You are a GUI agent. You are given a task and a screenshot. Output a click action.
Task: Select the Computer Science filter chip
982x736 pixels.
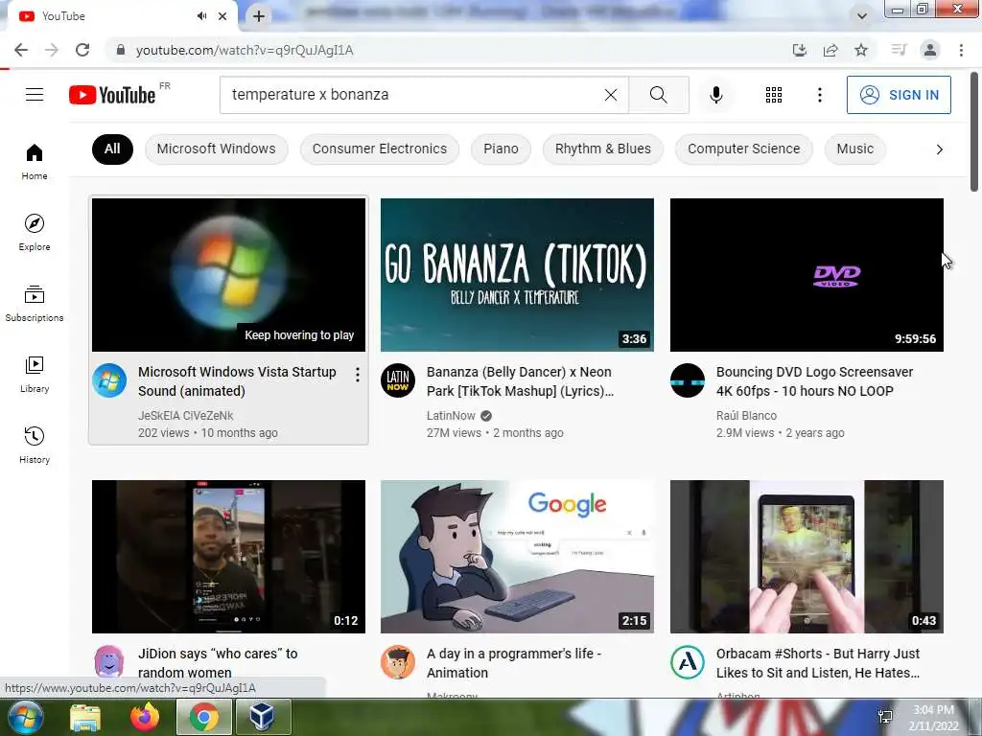click(744, 149)
